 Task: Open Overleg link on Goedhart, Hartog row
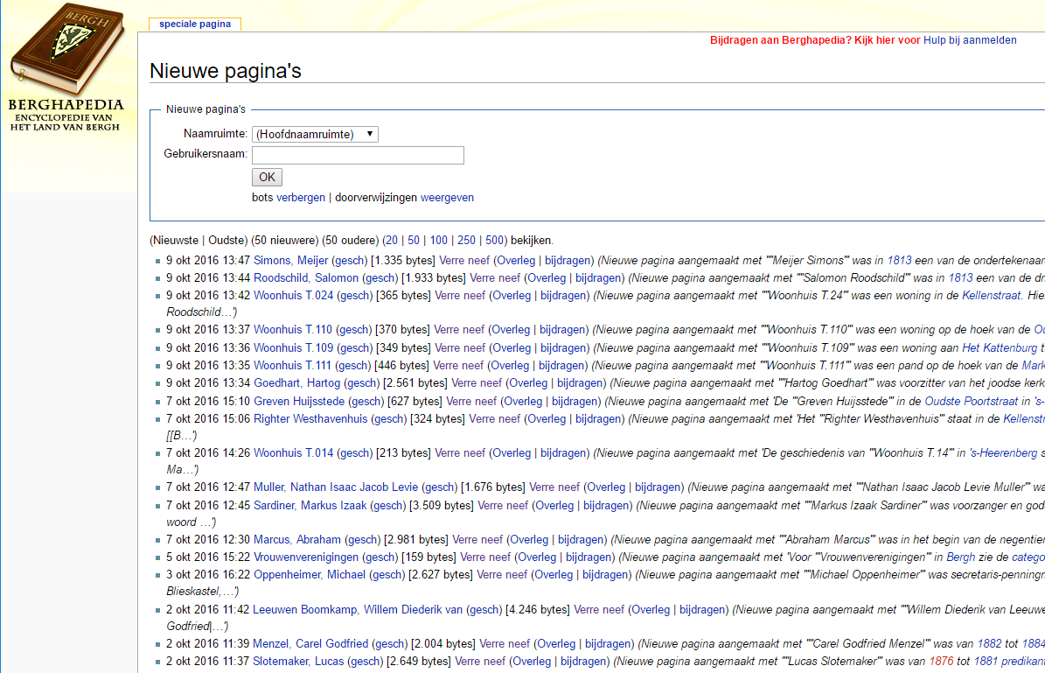click(528, 382)
